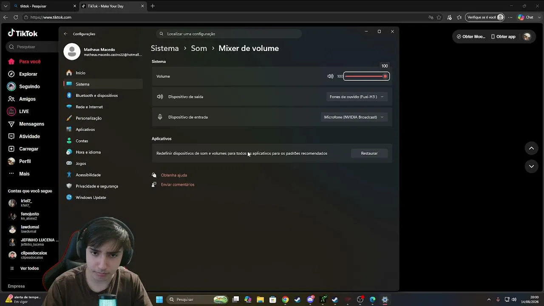Open TikTok Carregar upload page
The height and width of the screenshot is (306, 544).
tap(23, 149)
